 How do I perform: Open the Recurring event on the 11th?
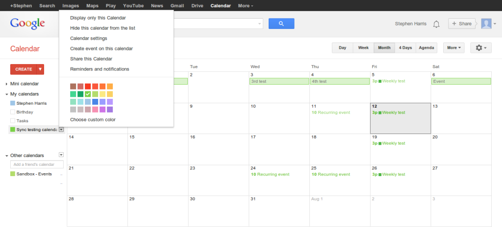[331, 113]
